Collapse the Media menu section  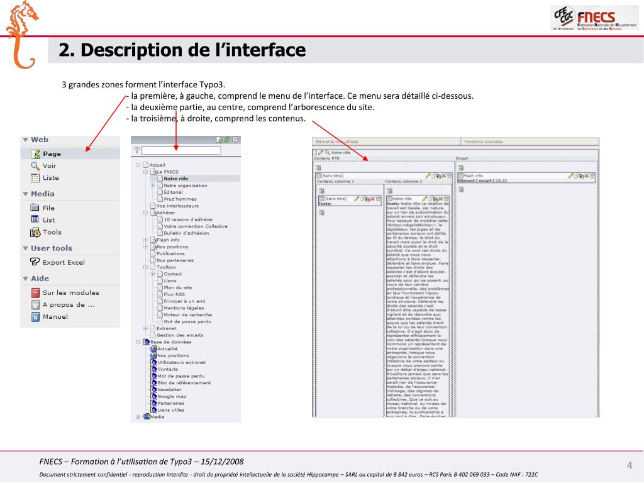(25, 194)
